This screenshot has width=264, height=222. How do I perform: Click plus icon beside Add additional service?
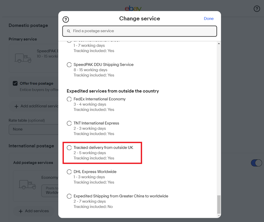pyautogui.click(x=16, y=106)
